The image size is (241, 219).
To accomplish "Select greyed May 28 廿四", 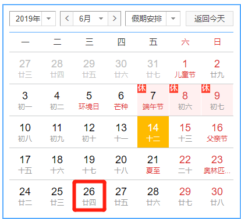I will click(x=57, y=68).
